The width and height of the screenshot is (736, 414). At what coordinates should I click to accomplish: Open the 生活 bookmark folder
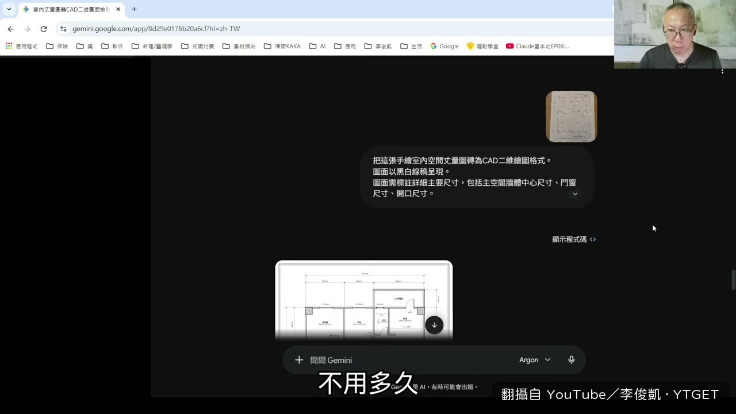[412, 46]
